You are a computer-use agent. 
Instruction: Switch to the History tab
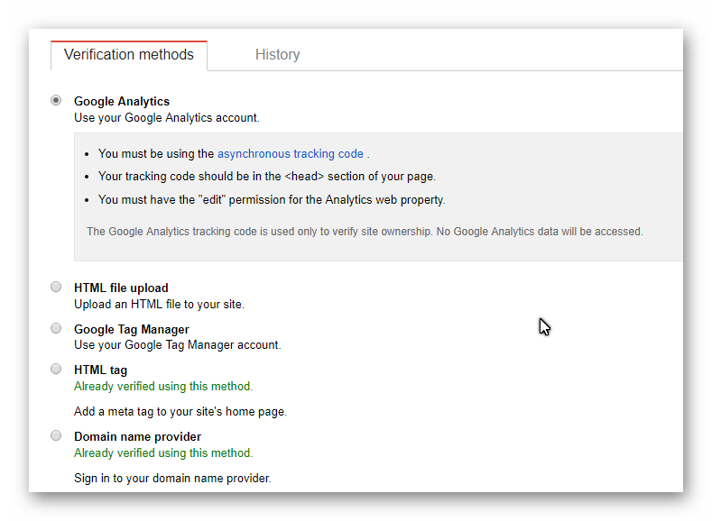click(277, 55)
